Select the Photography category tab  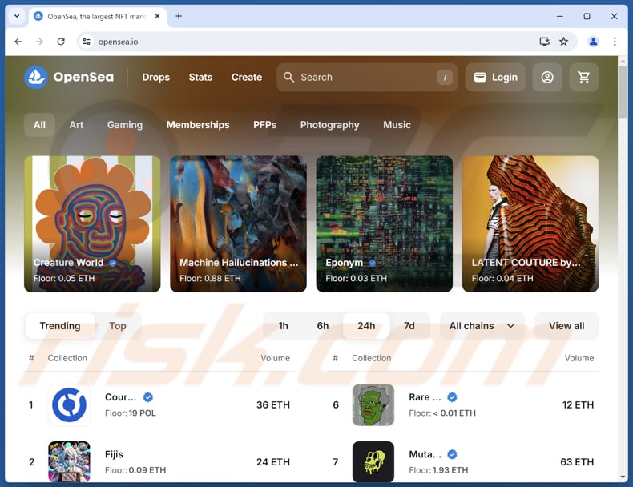[329, 125]
